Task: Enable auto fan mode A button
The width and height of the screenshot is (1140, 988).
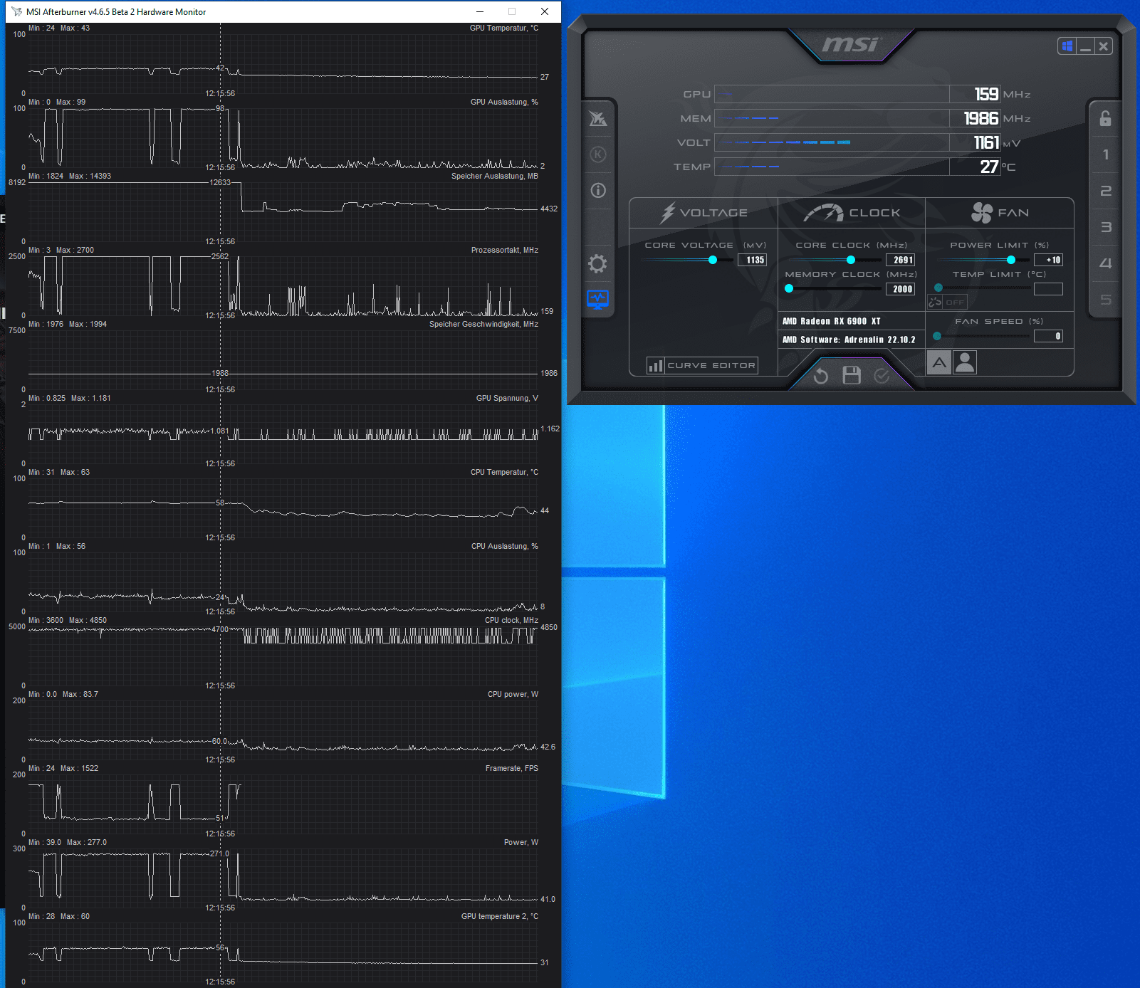Action: [x=939, y=363]
